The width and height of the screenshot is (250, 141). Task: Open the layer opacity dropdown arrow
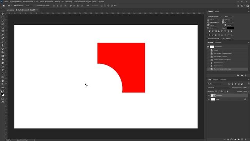tap(248, 88)
